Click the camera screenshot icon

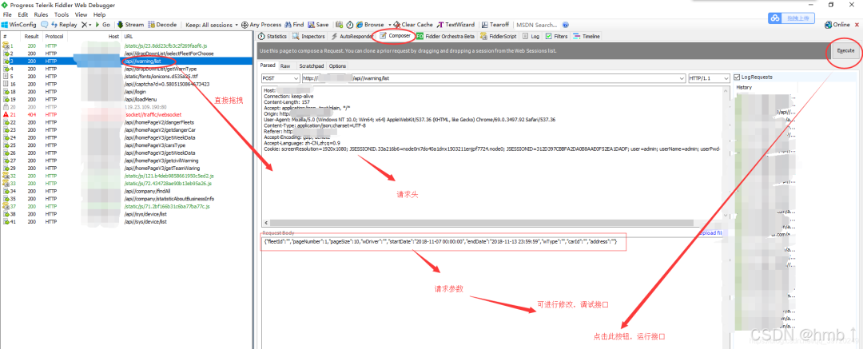click(340, 25)
